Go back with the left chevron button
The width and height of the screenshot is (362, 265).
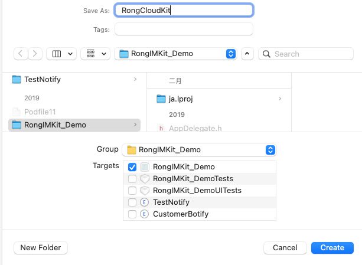(21, 54)
